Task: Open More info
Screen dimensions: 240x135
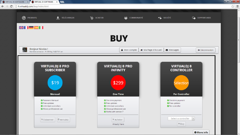Action: coord(201,132)
